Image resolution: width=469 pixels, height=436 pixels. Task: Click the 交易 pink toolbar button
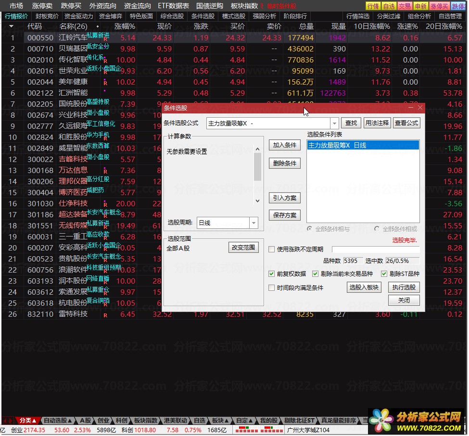tap(405, 6)
